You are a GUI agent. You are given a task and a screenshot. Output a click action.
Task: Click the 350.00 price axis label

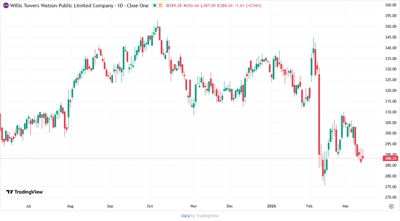click(391, 27)
